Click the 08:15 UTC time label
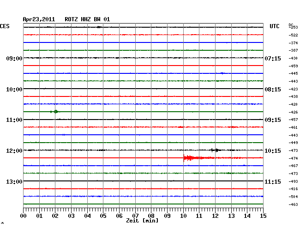 273,90
